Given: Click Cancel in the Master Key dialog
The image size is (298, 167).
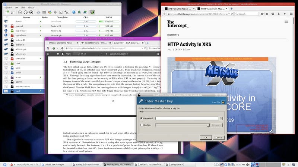Looking at the screenshot, I should click(219, 137).
